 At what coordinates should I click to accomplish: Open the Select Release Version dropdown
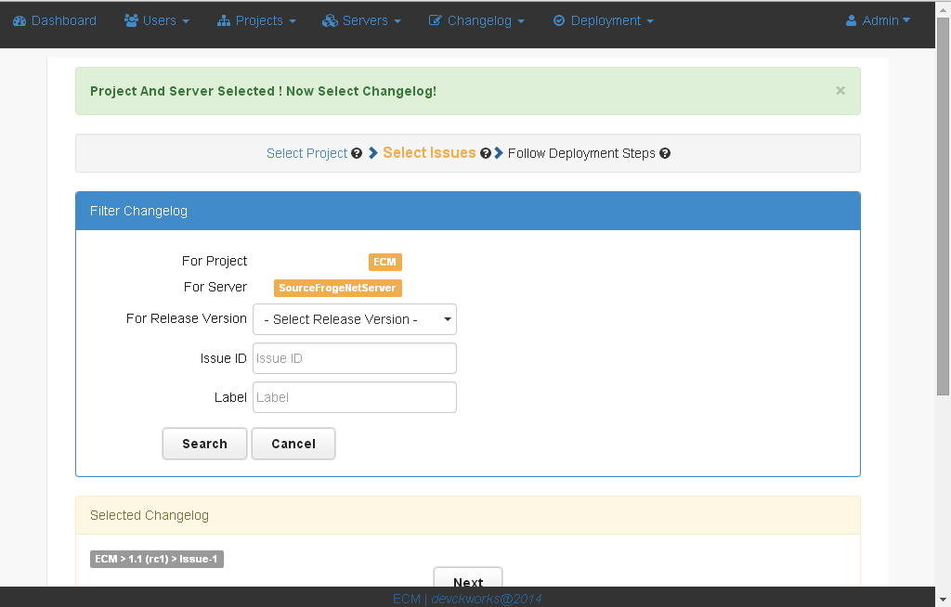[x=354, y=319]
